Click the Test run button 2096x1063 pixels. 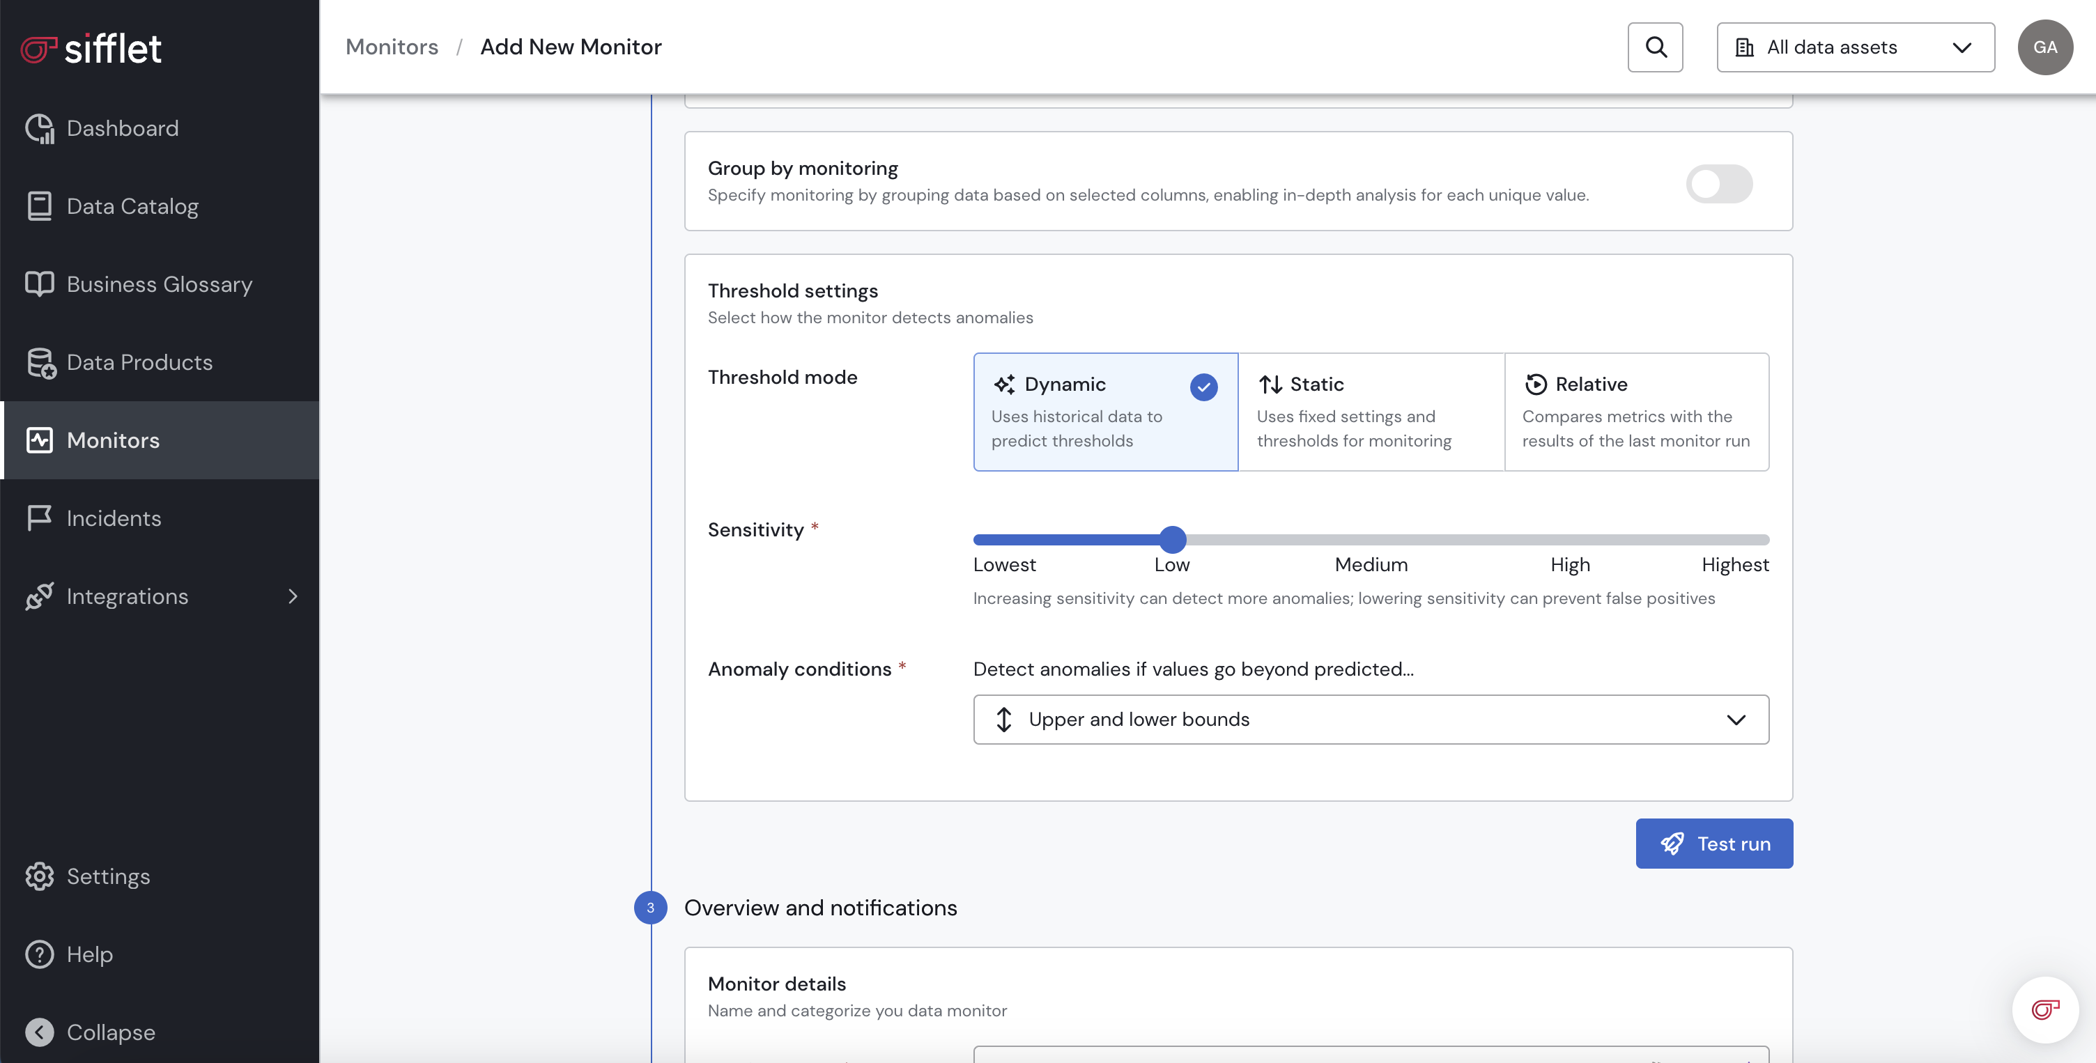point(1713,844)
